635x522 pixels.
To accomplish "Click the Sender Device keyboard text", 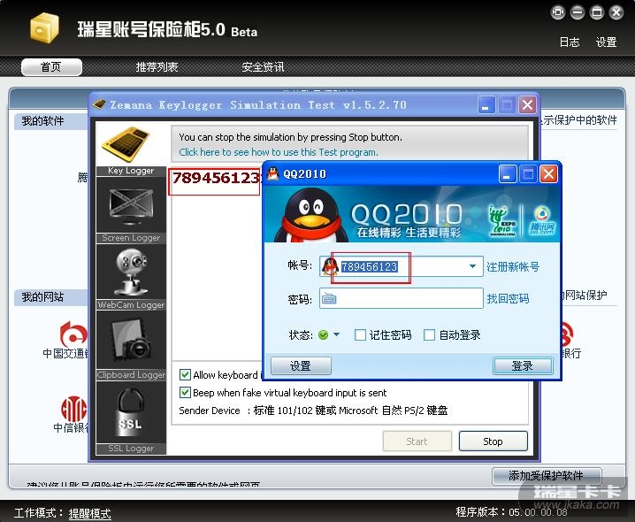I will tap(313, 411).
